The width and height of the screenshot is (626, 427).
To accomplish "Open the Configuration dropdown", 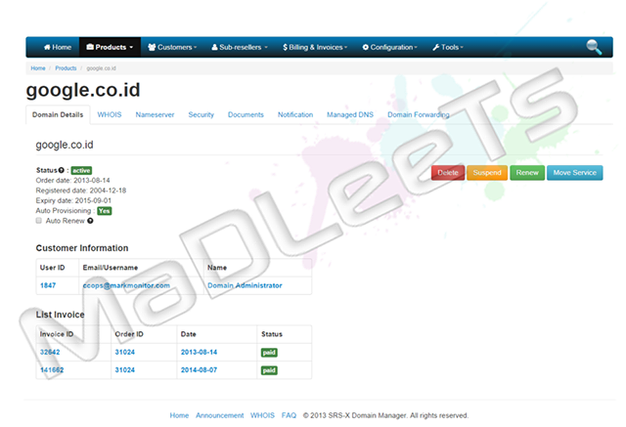I will (x=389, y=47).
